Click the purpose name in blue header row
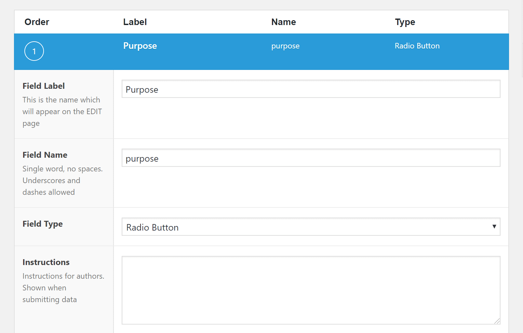Image resolution: width=523 pixels, height=333 pixels. [x=285, y=46]
